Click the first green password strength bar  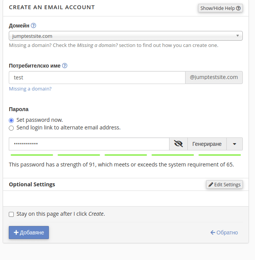[32, 155]
